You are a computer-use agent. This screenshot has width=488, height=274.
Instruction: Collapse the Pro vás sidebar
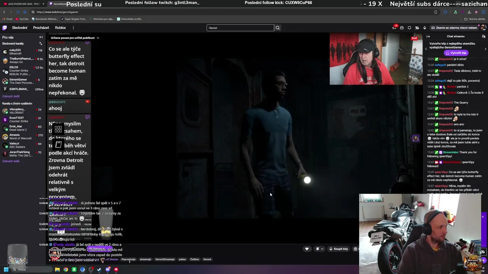click(x=41, y=37)
